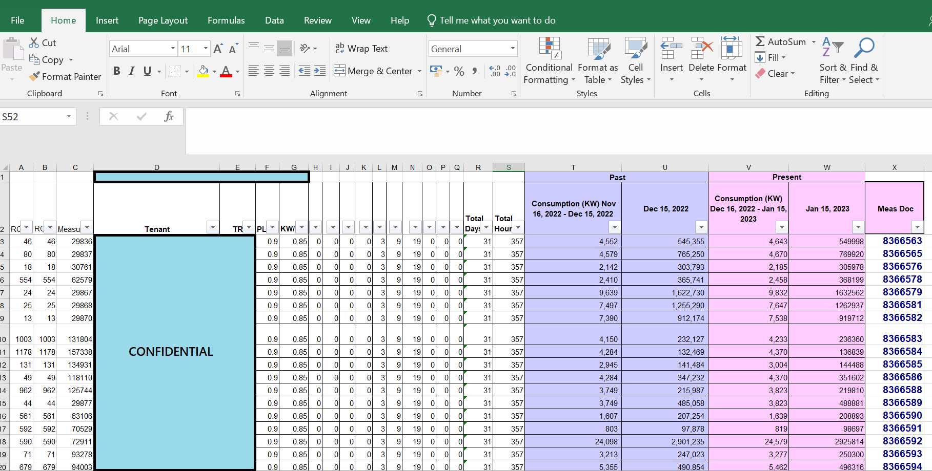Viewport: 932px width, 471px height.
Task: Click the Clear button
Action: [772, 73]
